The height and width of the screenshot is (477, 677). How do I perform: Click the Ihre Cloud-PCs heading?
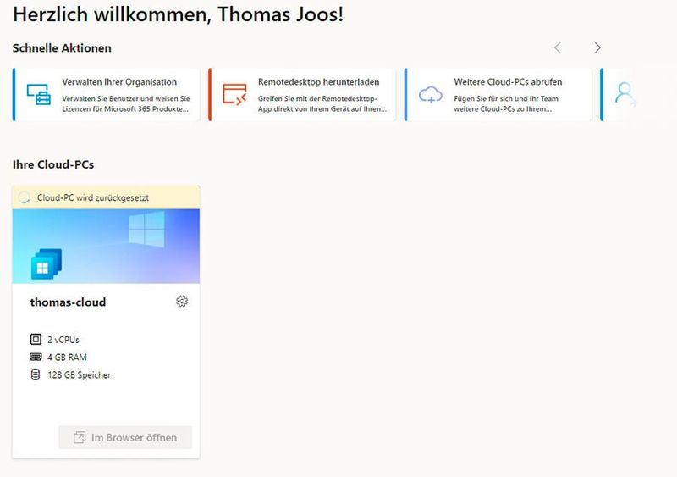53,164
